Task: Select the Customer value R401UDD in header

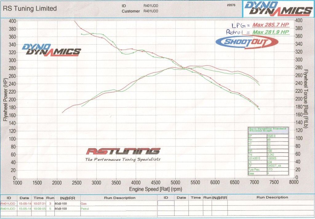Action: [151, 11]
